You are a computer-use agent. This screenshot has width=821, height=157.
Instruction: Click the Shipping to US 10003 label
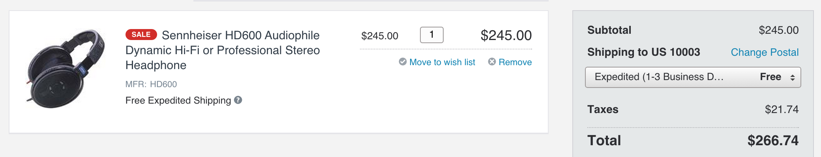pyautogui.click(x=643, y=52)
